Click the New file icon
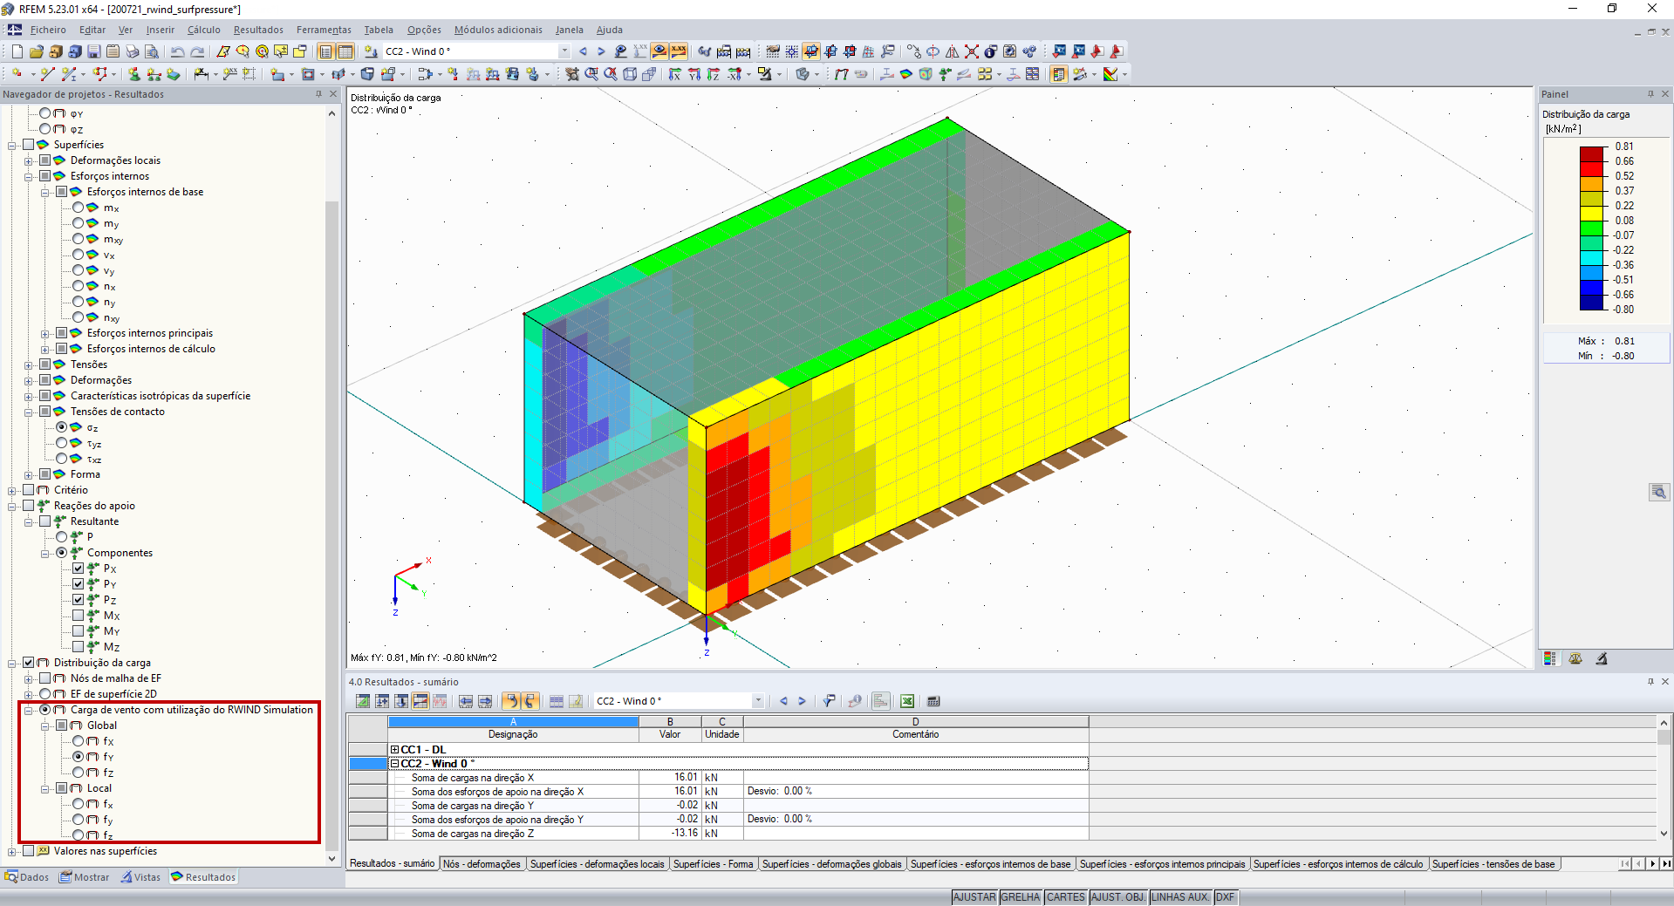1674x906 pixels. [x=17, y=51]
